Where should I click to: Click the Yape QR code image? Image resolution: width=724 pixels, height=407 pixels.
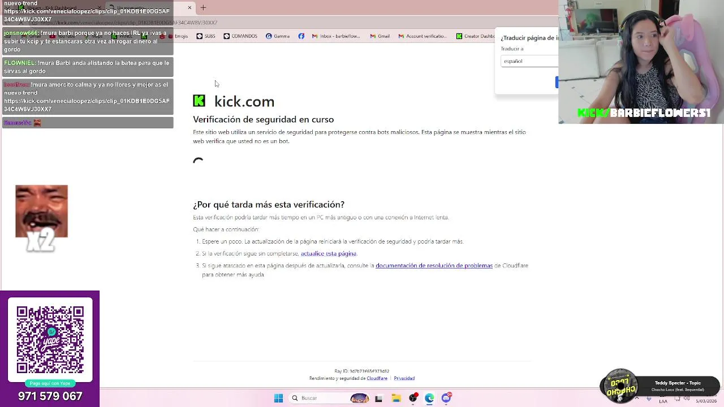coord(50,340)
